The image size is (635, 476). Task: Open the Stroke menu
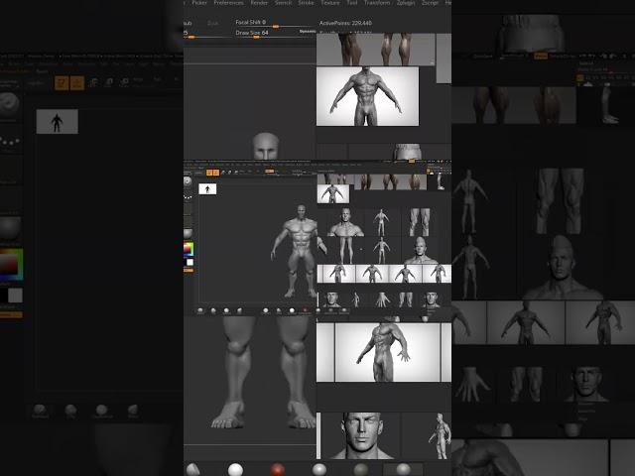(x=306, y=2)
